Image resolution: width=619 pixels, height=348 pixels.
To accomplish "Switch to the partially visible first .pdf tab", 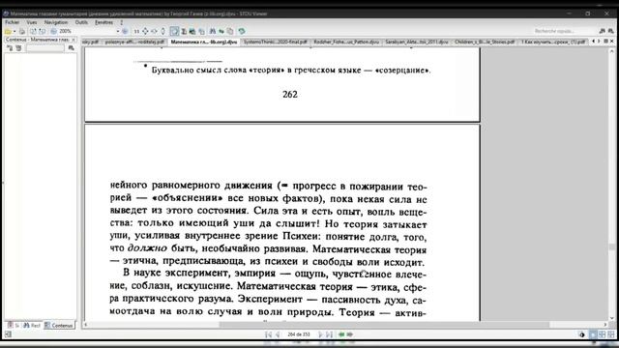I will pyautogui.click(x=91, y=42).
